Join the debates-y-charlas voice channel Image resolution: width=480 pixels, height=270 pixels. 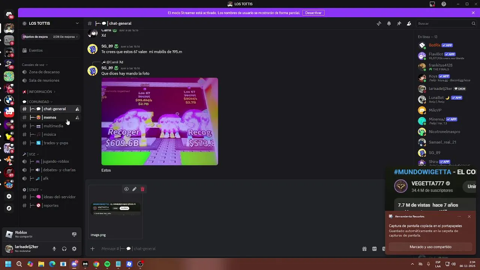click(51, 170)
